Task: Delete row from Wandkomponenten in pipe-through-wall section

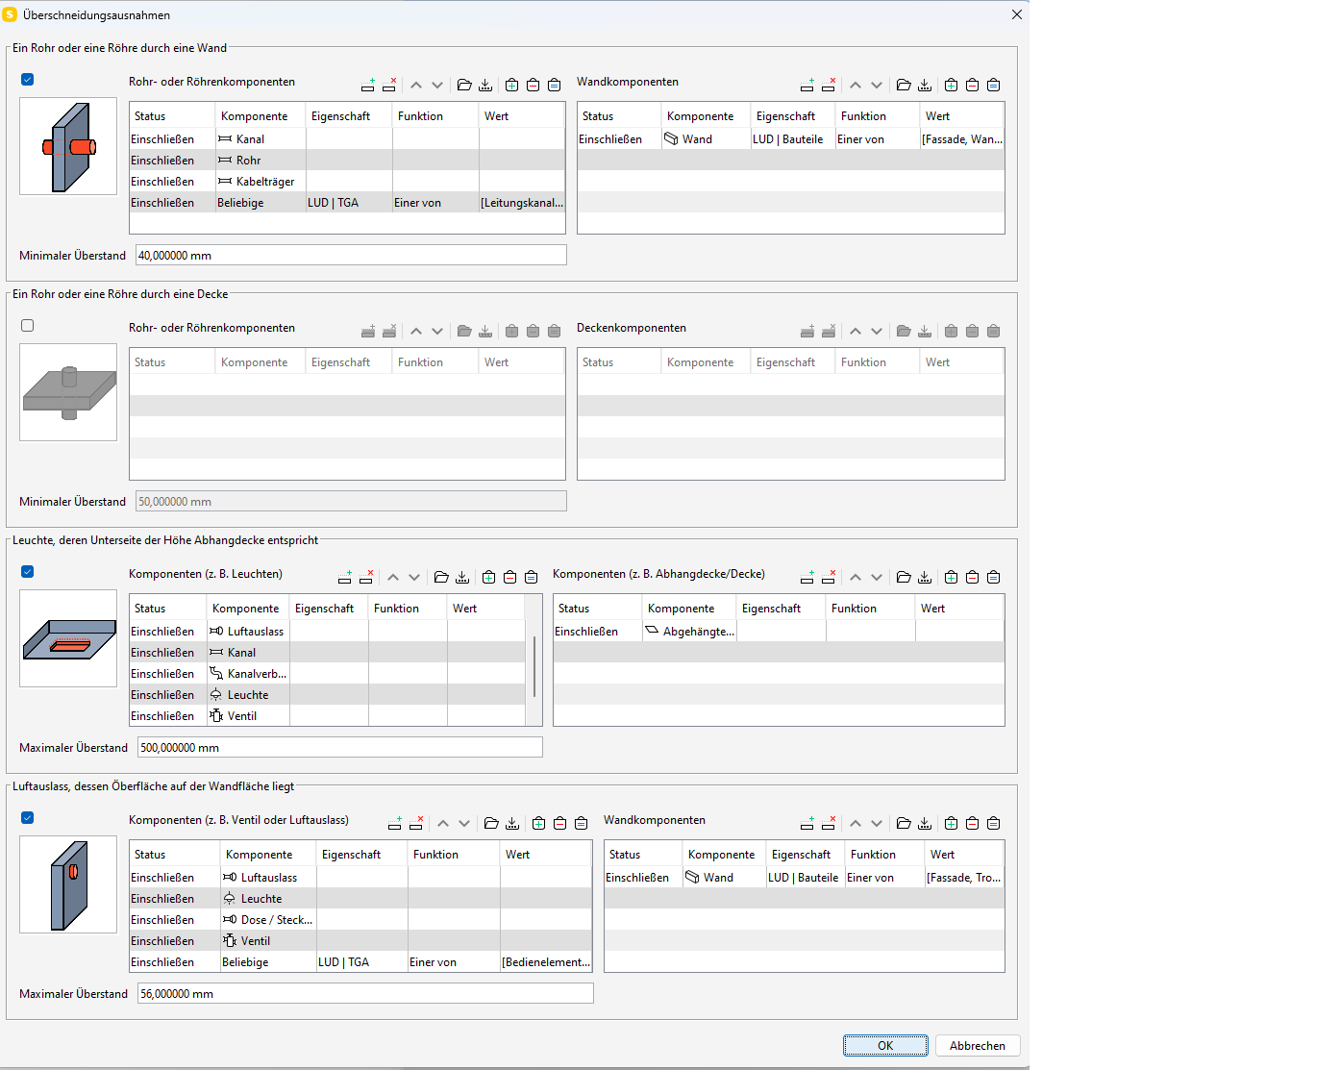Action: pos(829,85)
